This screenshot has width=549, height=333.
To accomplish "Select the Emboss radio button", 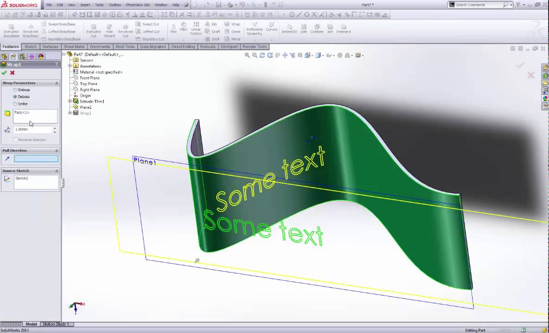I will 15,90.
